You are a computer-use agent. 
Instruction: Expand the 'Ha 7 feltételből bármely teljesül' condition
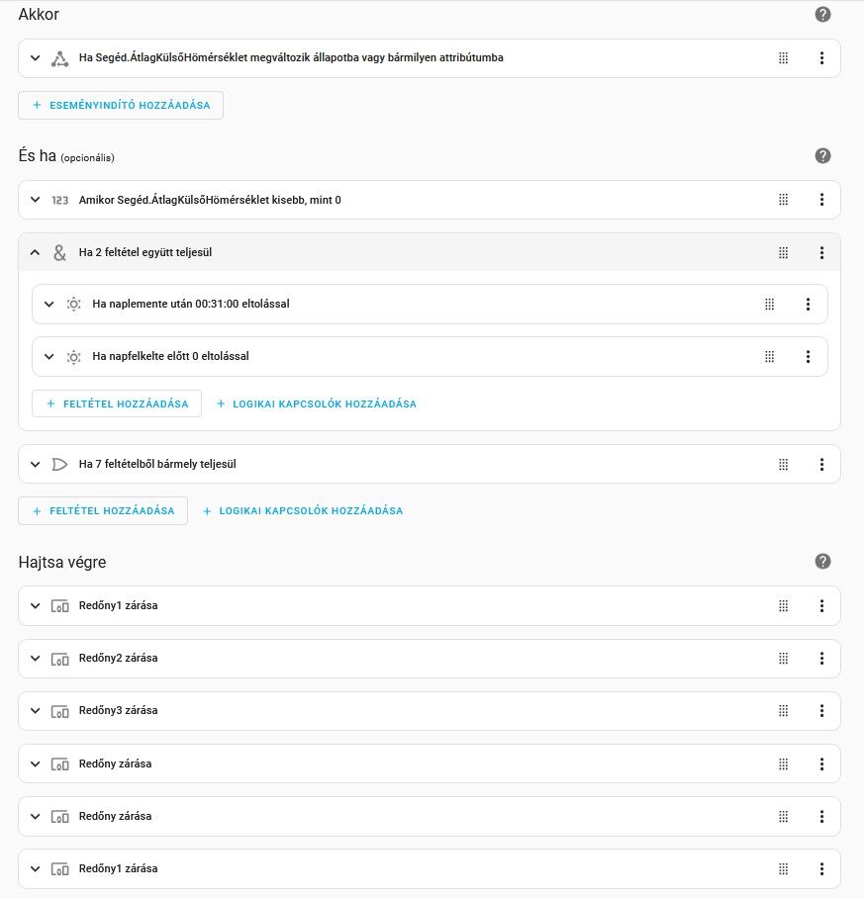(x=36, y=465)
